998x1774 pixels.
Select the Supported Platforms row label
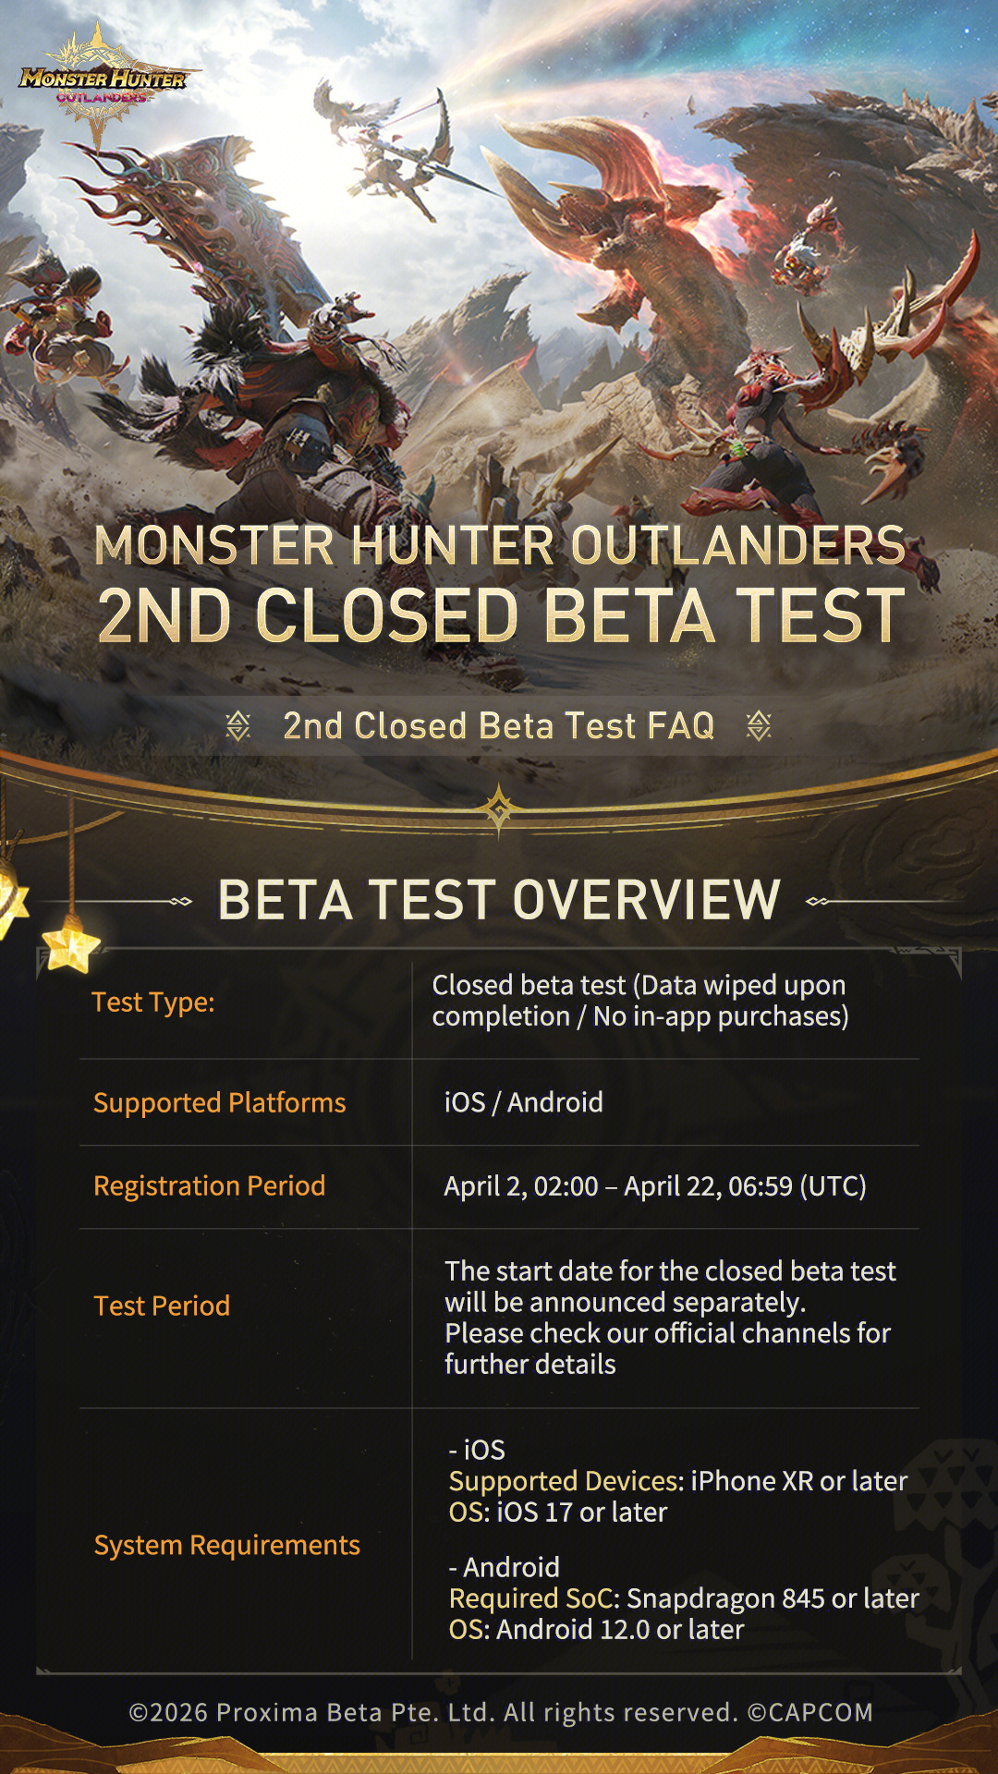(x=220, y=1102)
